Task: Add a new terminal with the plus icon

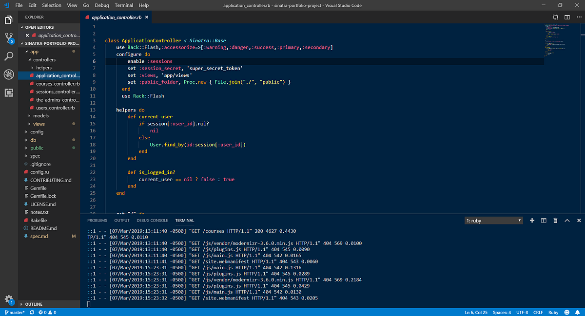Action: click(x=532, y=220)
